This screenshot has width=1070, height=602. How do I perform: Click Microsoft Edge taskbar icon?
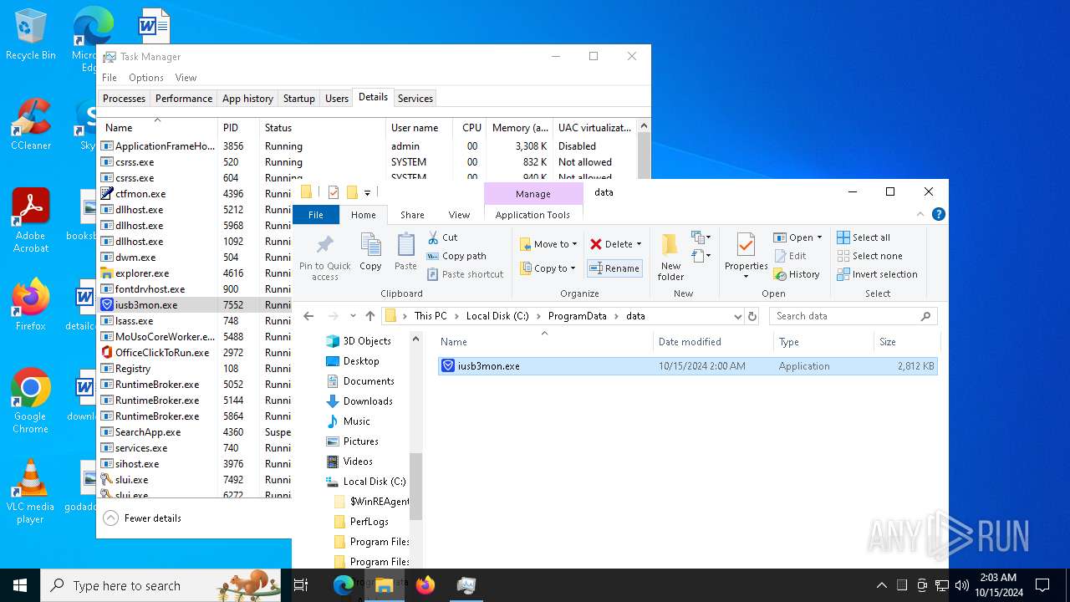click(344, 585)
